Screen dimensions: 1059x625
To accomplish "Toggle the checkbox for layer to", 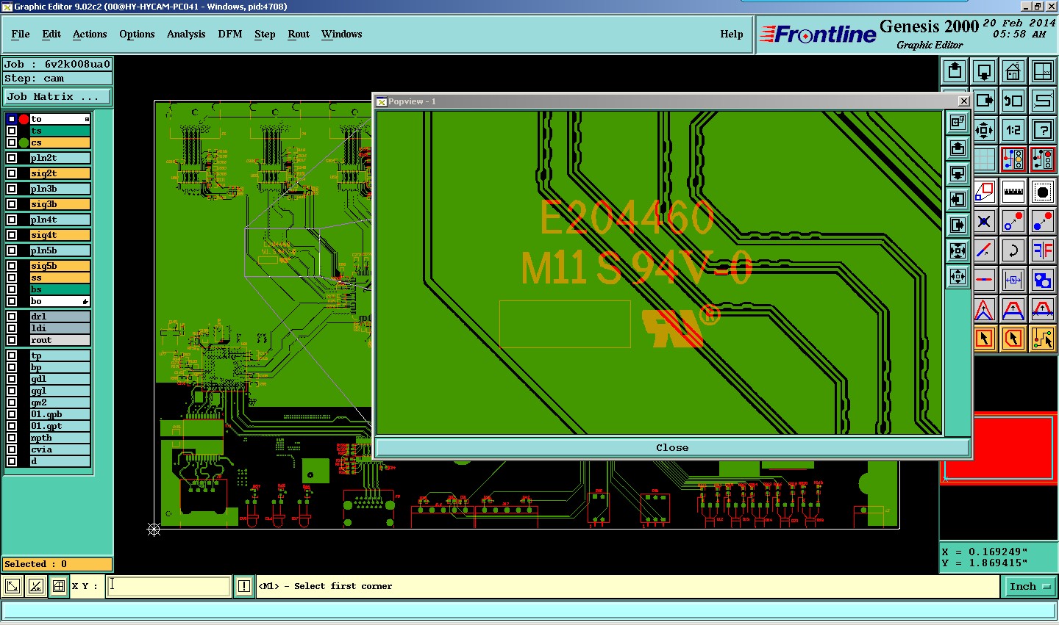I will pyautogui.click(x=12, y=119).
